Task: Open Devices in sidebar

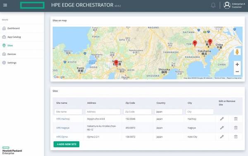Action: pos(12,54)
